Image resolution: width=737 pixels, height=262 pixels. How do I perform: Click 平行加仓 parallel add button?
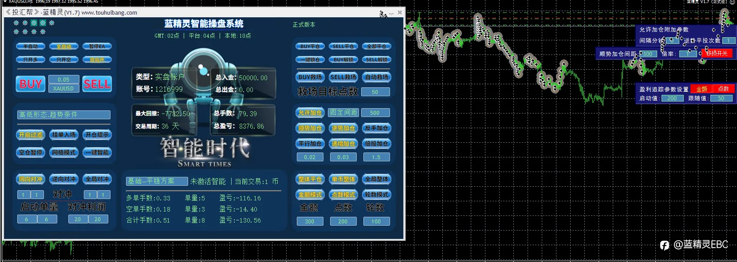pyautogui.click(x=310, y=144)
